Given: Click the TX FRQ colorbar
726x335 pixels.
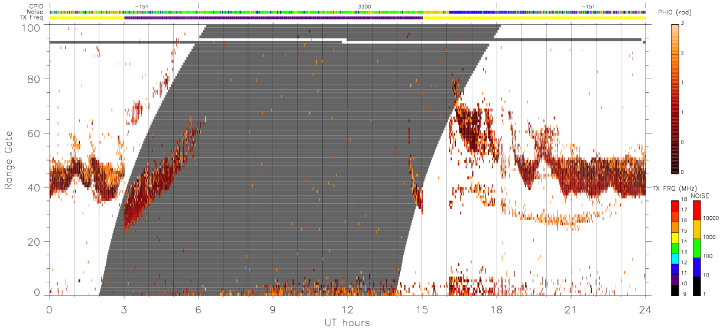Looking at the screenshot, I should (676, 248).
